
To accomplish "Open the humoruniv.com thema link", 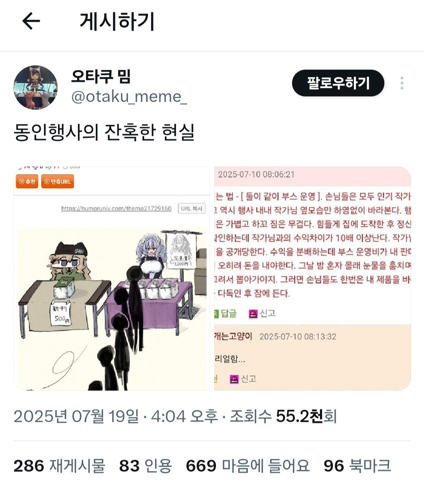I will (x=116, y=209).
